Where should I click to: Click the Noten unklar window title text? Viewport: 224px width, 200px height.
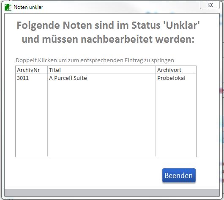28,7
